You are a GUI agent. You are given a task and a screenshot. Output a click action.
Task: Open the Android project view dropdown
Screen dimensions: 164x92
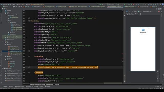pyautogui.click(x=6, y=7)
